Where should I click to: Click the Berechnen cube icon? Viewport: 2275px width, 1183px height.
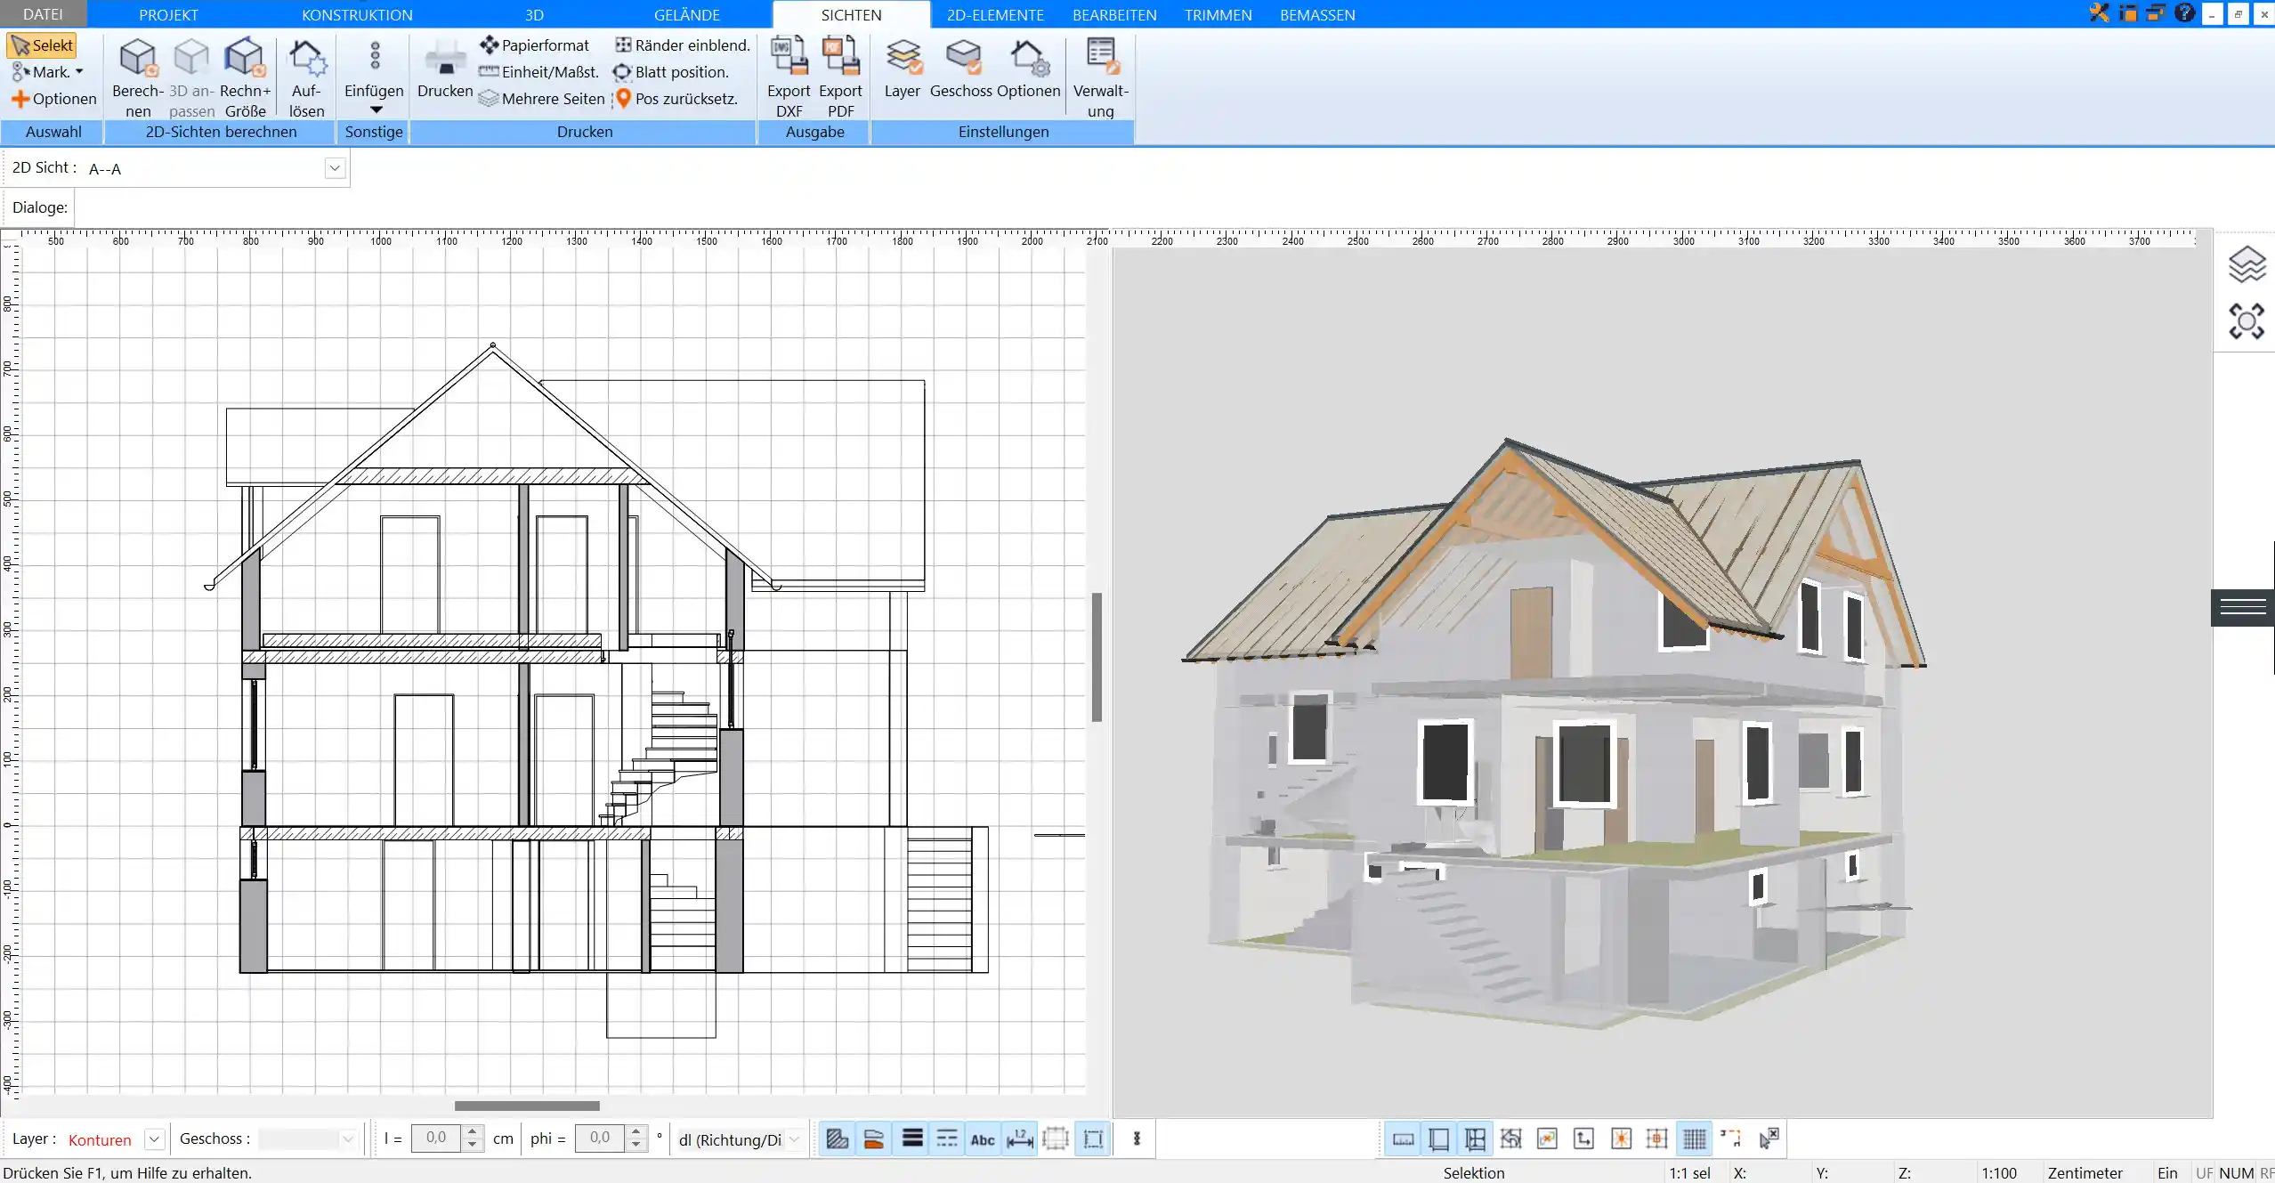(x=138, y=58)
